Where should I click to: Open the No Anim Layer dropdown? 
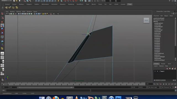pyautogui.click(x=154, y=87)
